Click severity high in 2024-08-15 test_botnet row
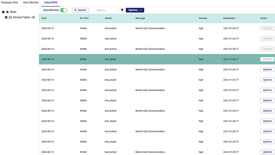This screenshot has height=155, width=275. tap(201, 28)
